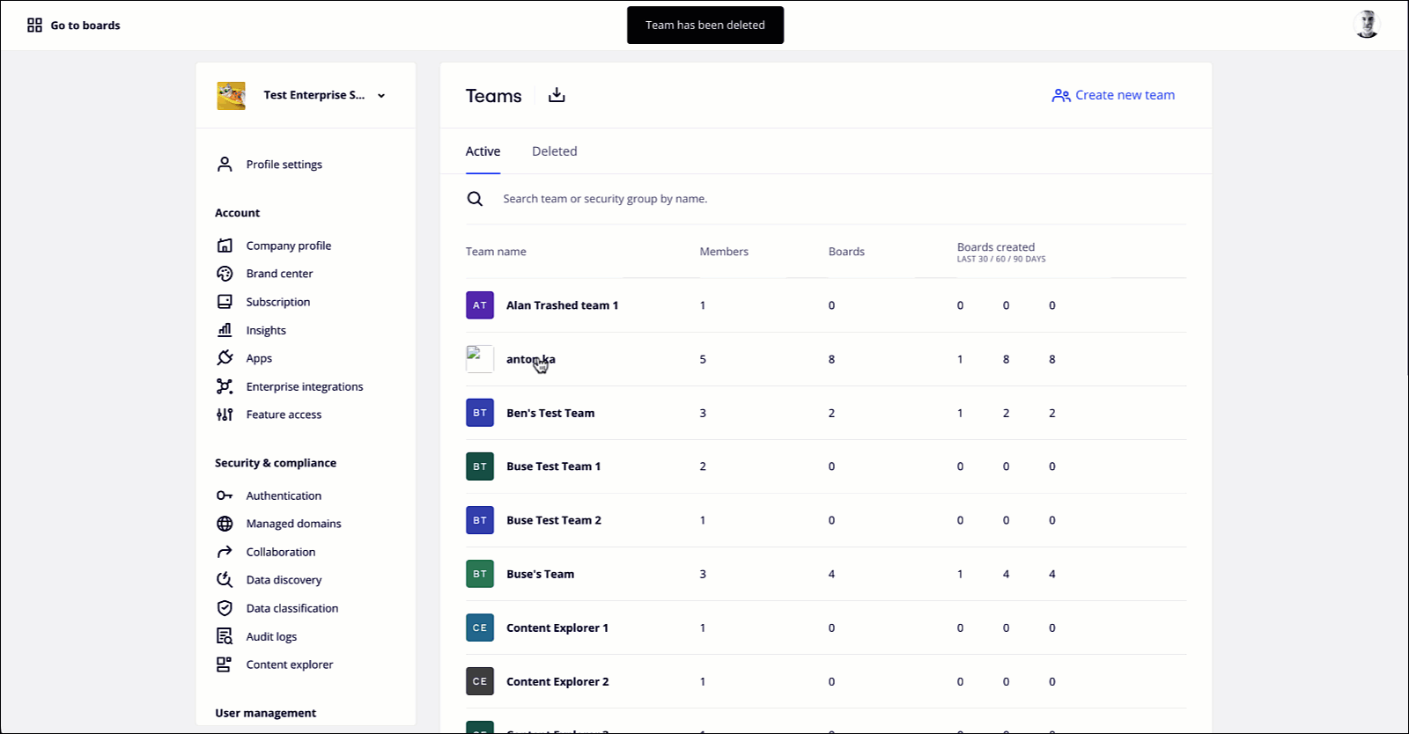
Task: Open Profile settings in sidebar
Action: pyautogui.click(x=284, y=165)
